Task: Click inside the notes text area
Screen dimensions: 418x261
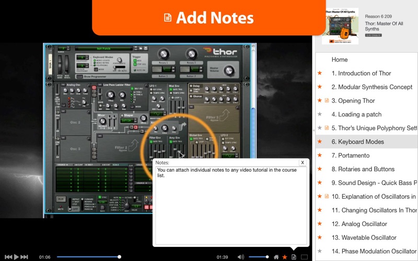Action: click(x=231, y=206)
